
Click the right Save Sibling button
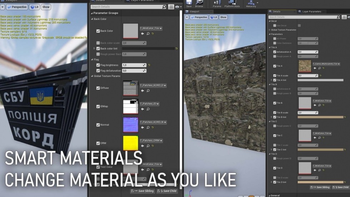pyautogui.click(x=320, y=187)
